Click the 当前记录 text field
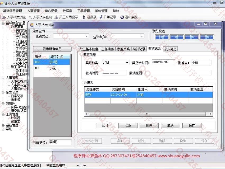Screen dimensions: 225x169 click(60, 142)
